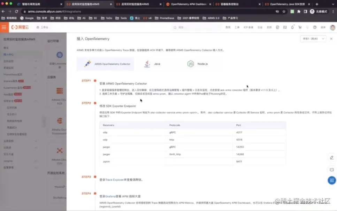Click the blue grid floating button

332,180
